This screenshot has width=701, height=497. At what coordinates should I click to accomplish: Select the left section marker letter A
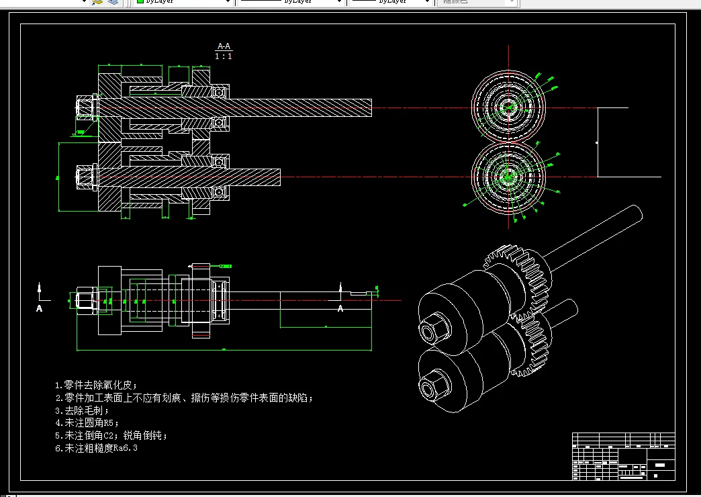(x=40, y=309)
